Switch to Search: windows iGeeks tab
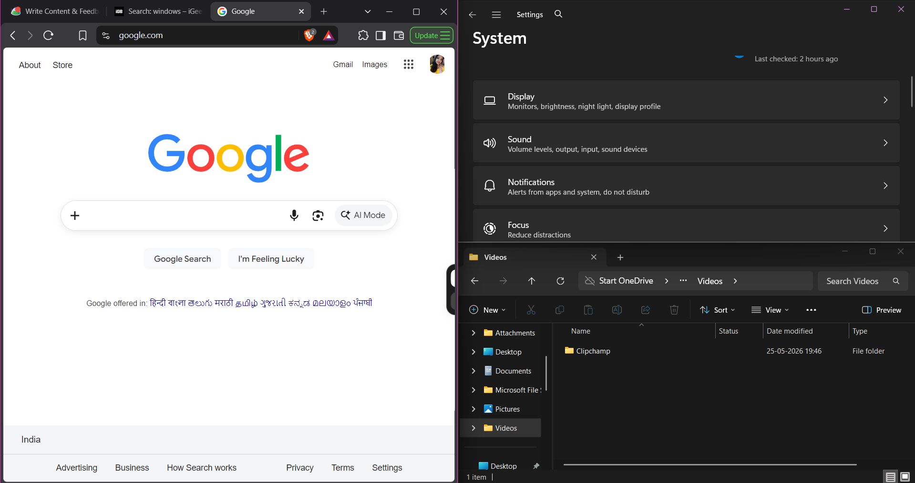The width and height of the screenshot is (915, 483). click(159, 11)
